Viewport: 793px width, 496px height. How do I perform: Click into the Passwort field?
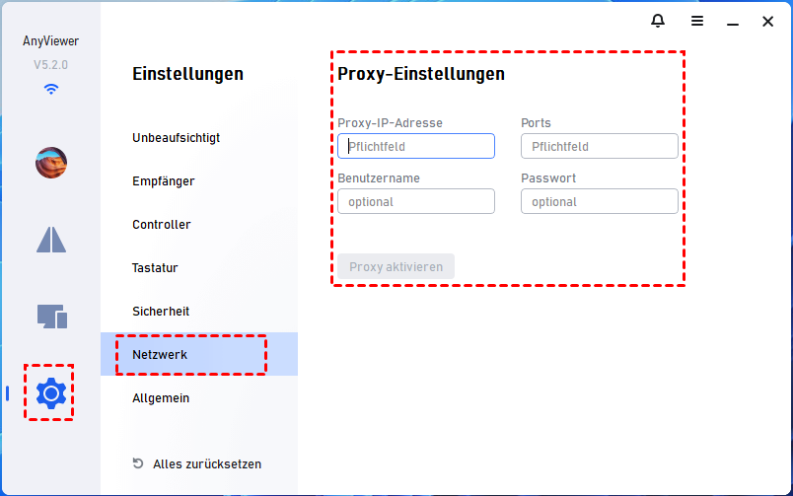[600, 201]
